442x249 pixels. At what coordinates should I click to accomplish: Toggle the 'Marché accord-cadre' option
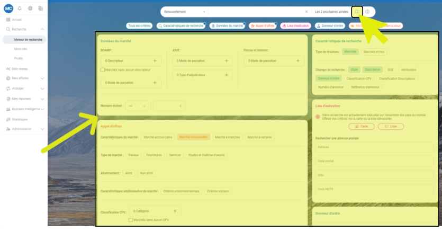(x=158, y=137)
